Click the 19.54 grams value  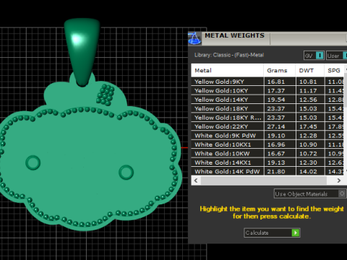[x=276, y=100]
